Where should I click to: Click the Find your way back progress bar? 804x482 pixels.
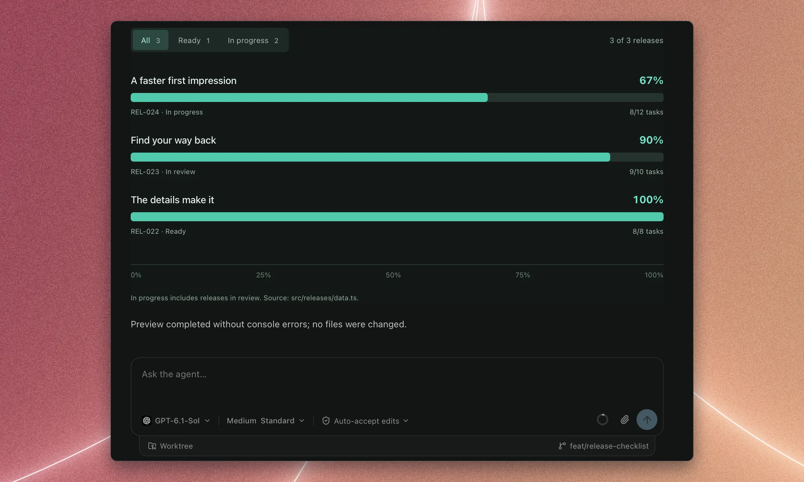pyautogui.click(x=397, y=157)
